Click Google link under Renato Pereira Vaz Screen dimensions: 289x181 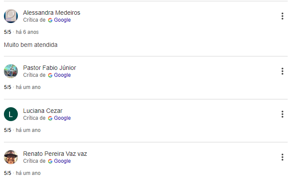point(62,161)
